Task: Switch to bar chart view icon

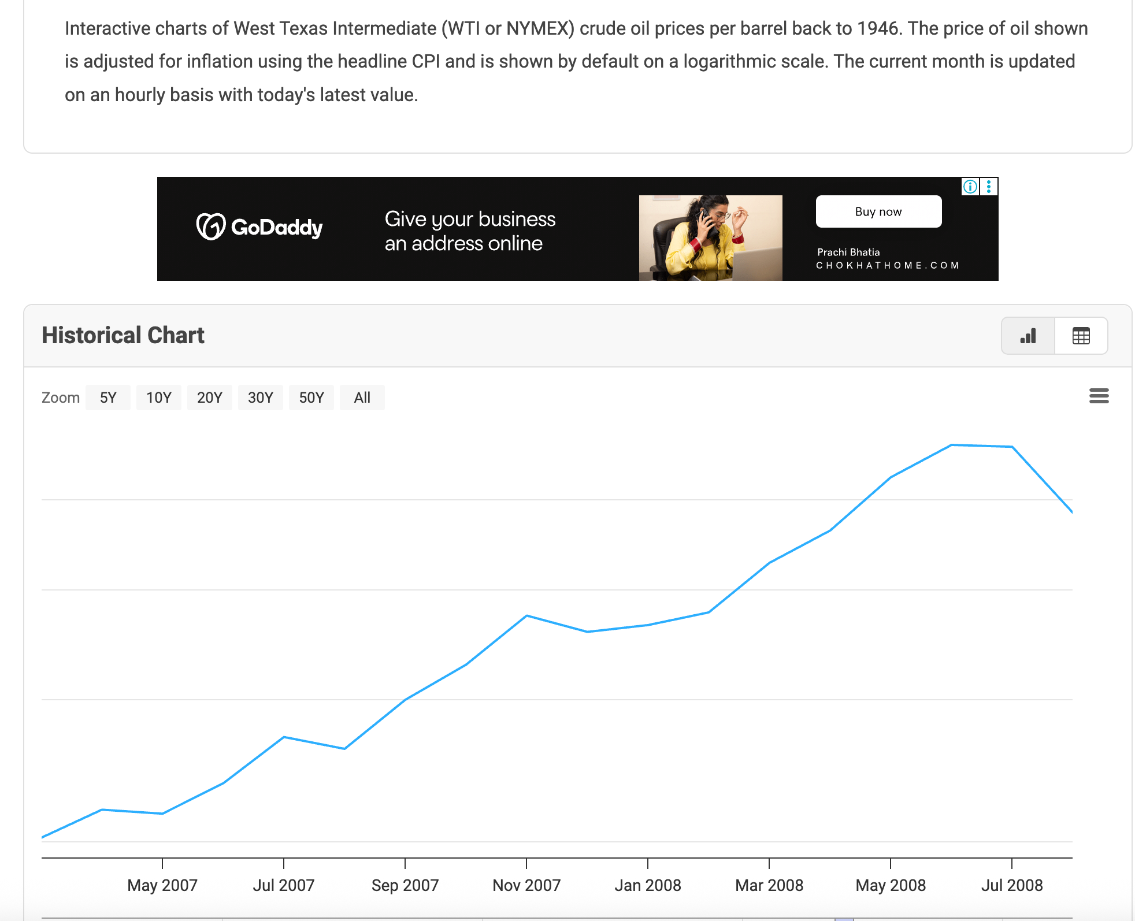Action: (1028, 336)
